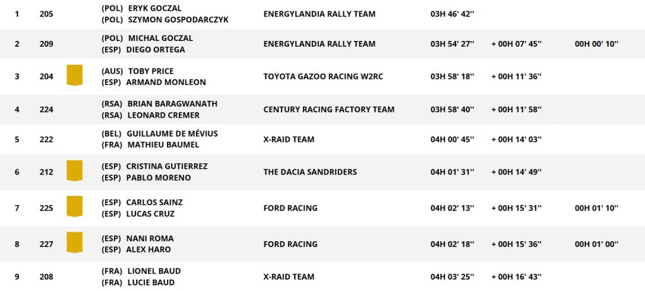Viewport: 645px width, 291px height.
Task: Click Ford Racing team in Nani Roma's row
Action: click(x=290, y=244)
